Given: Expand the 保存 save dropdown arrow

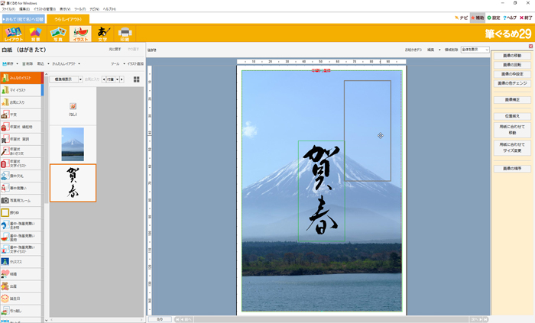Looking at the screenshot, I should coord(19,64).
